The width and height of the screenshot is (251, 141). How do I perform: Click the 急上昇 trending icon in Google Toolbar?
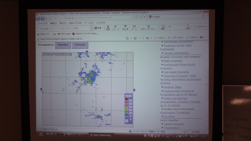(x=125, y=28)
